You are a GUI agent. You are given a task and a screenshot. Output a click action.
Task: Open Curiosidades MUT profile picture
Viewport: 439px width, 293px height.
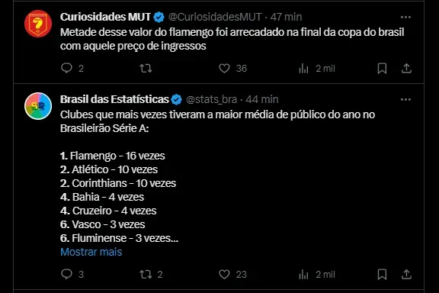38,24
